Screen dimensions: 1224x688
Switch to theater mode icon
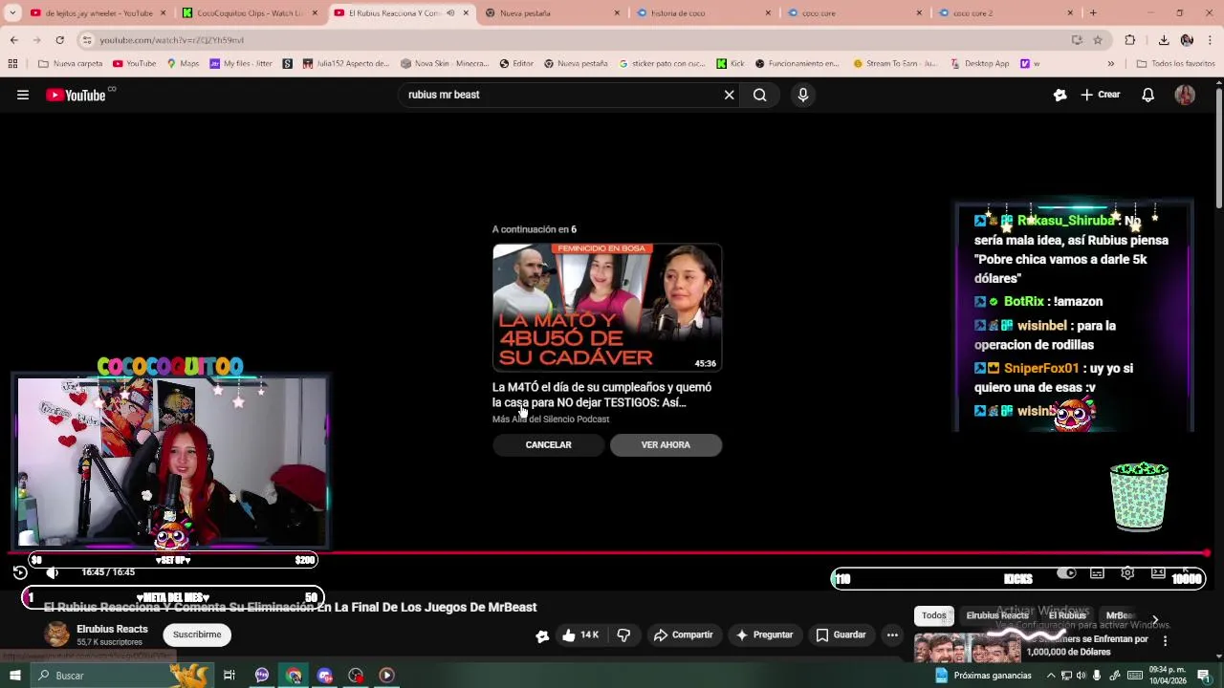coord(1158,573)
